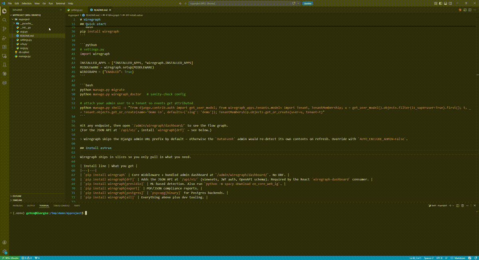This screenshot has width=479, height=260.
Task: Select bash - myproject terminal instance
Action: point(437,205)
